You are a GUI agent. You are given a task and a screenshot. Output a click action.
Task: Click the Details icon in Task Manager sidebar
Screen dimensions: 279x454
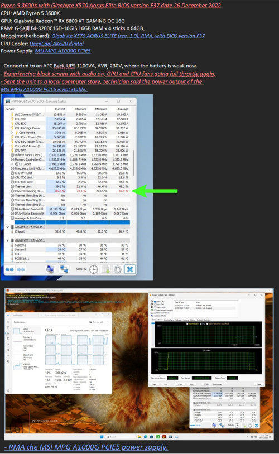pos(8,355)
